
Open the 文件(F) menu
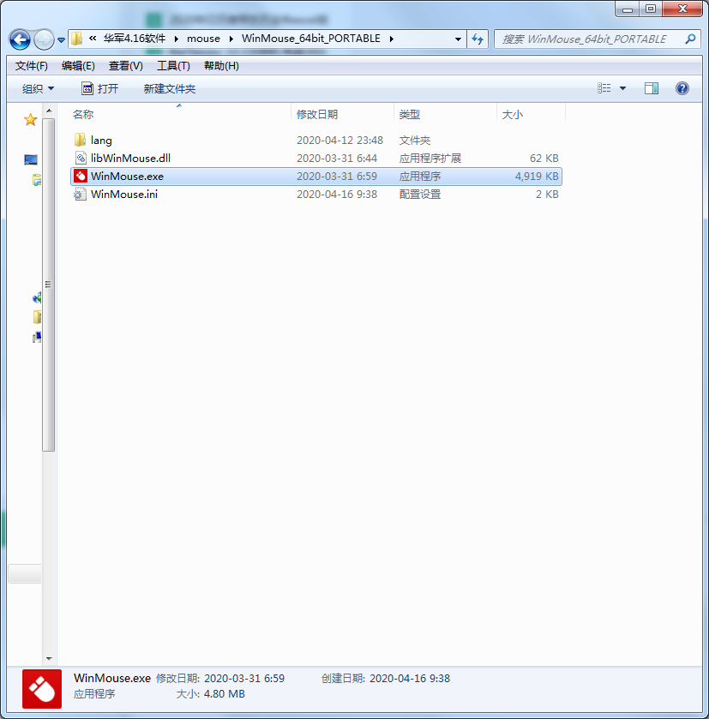coord(32,66)
